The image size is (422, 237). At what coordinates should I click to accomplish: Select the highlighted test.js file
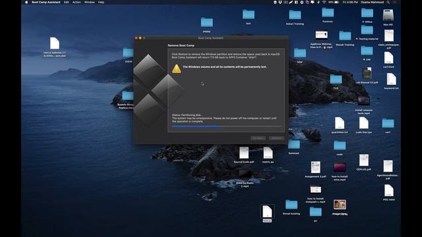coord(267,211)
